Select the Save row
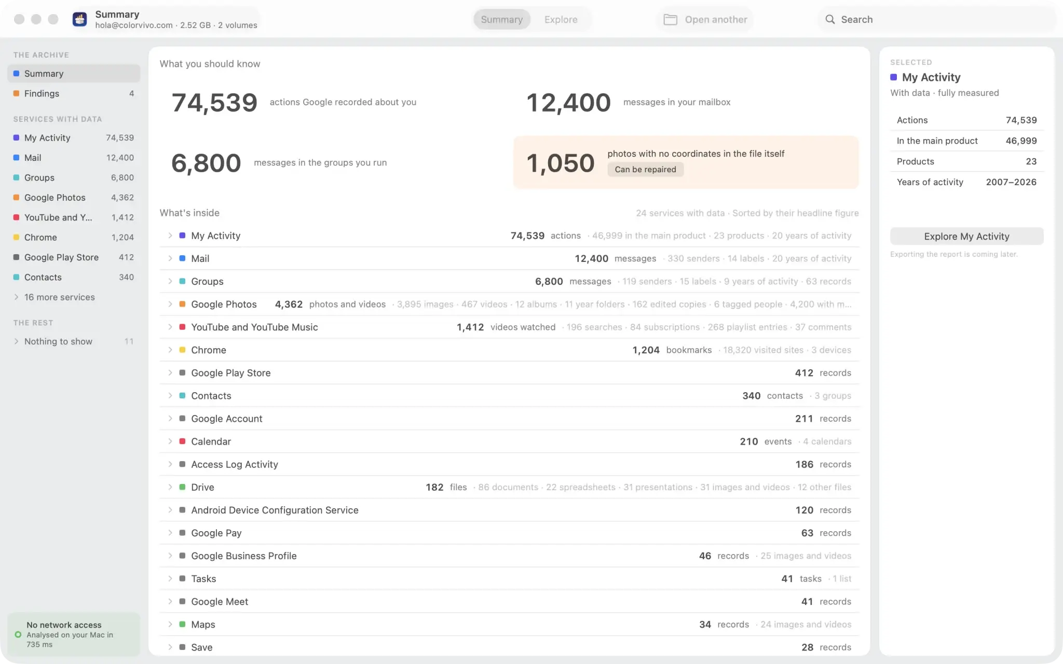 coord(509,647)
